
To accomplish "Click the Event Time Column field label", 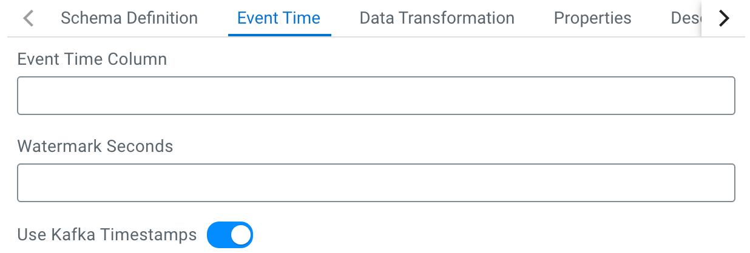I will pyautogui.click(x=92, y=59).
